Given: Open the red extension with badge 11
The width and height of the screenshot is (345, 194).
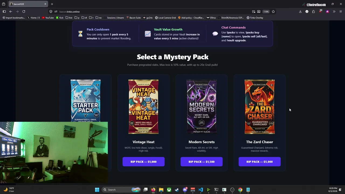Looking at the screenshot, I should (x=320, y=11).
